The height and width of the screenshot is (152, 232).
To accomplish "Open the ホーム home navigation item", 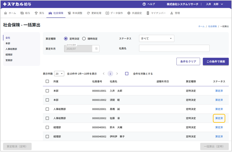I will [x=10, y=13].
